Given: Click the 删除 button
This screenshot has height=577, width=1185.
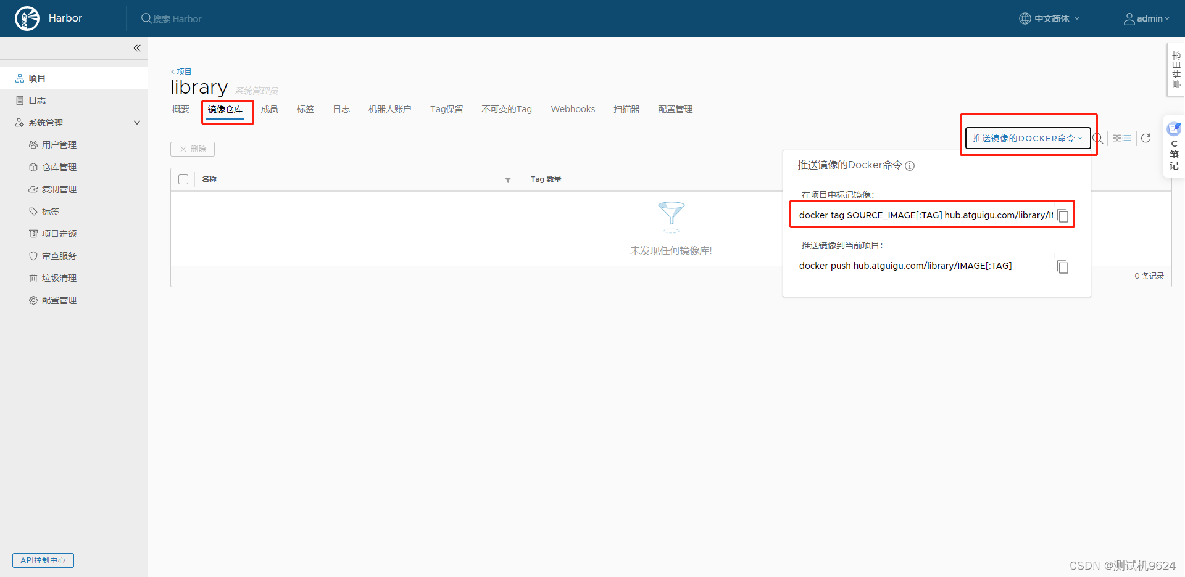Looking at the screenshot, I should (193, 149).
